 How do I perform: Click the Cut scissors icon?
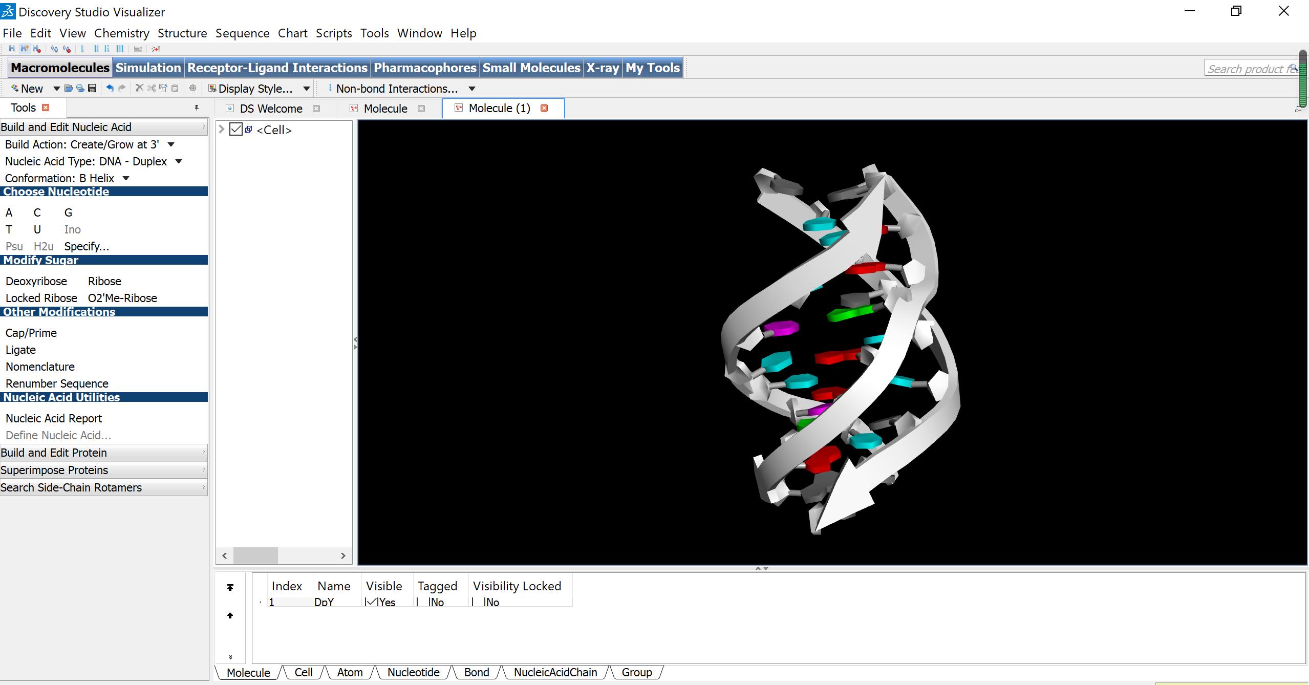point(152,89)
